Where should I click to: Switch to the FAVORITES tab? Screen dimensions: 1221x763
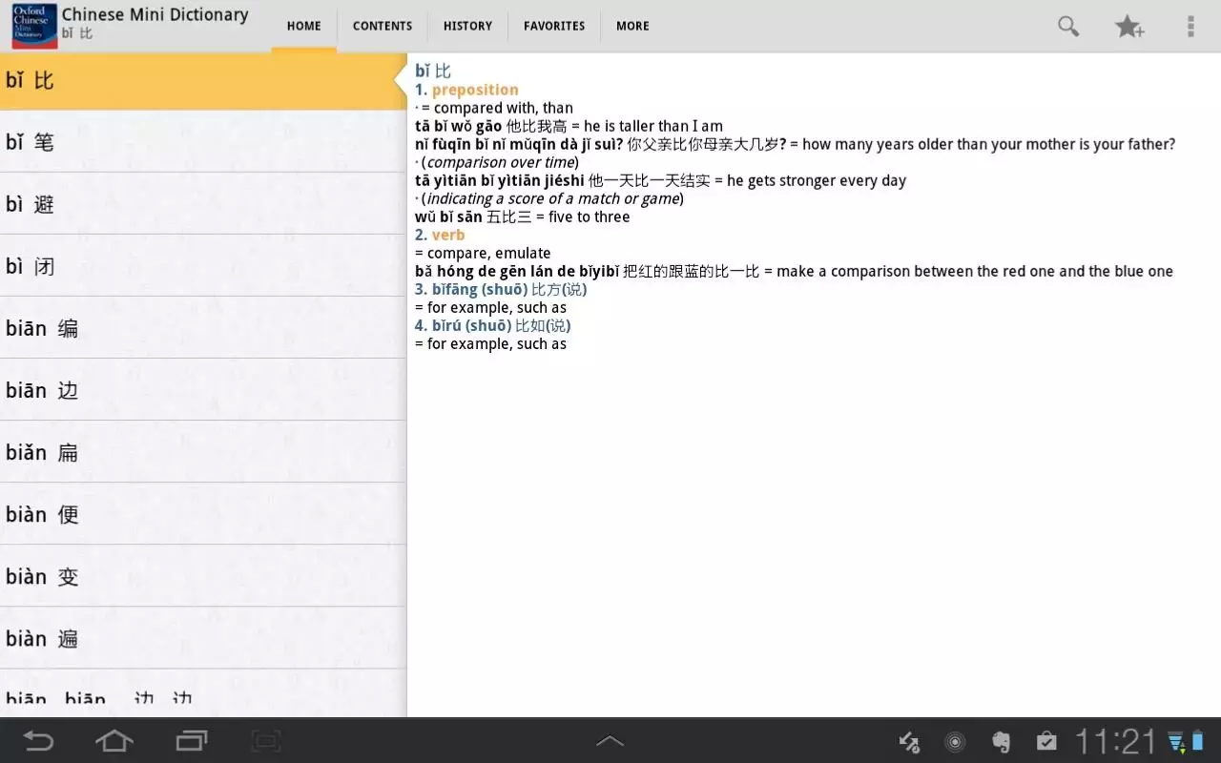[x=554, y=26]
